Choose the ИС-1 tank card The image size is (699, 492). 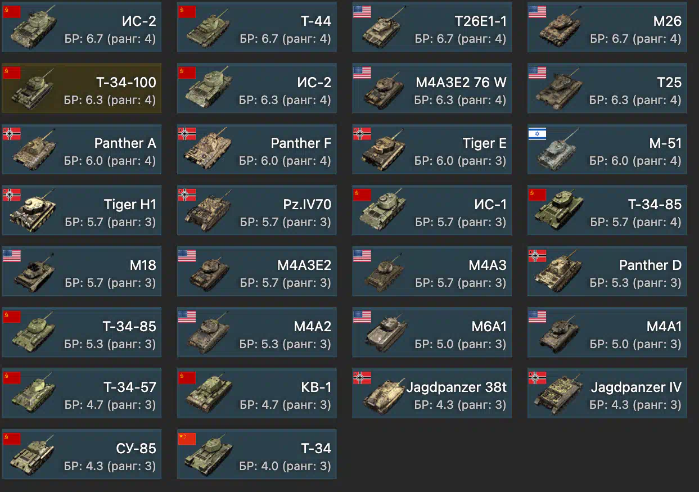(432, 210)
